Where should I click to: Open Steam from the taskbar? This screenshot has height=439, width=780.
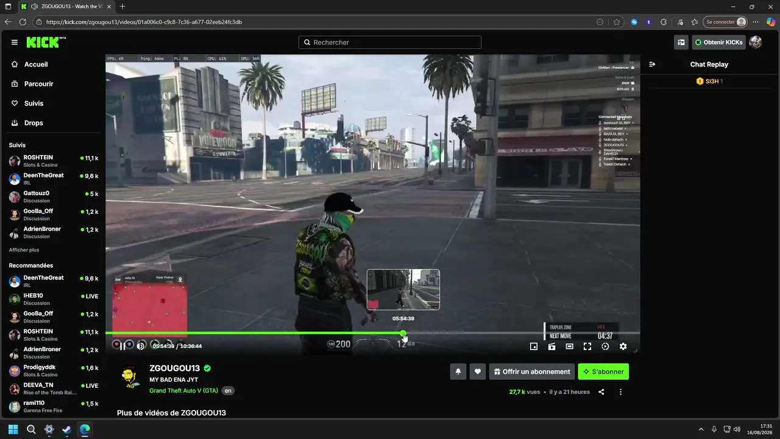click(x=66, y=429)
